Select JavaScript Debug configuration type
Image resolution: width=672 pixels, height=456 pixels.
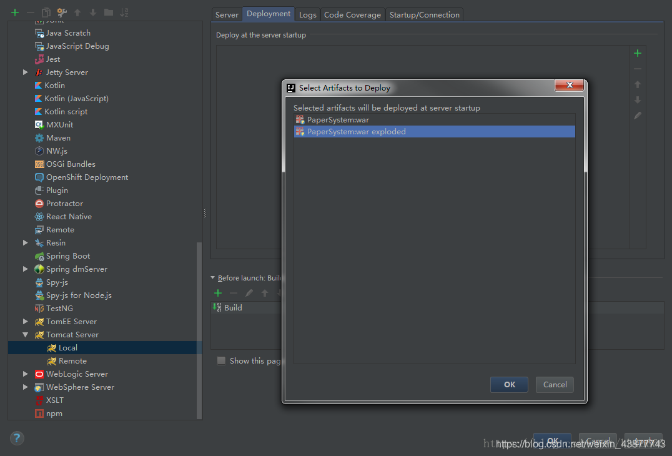coord(72,46)
